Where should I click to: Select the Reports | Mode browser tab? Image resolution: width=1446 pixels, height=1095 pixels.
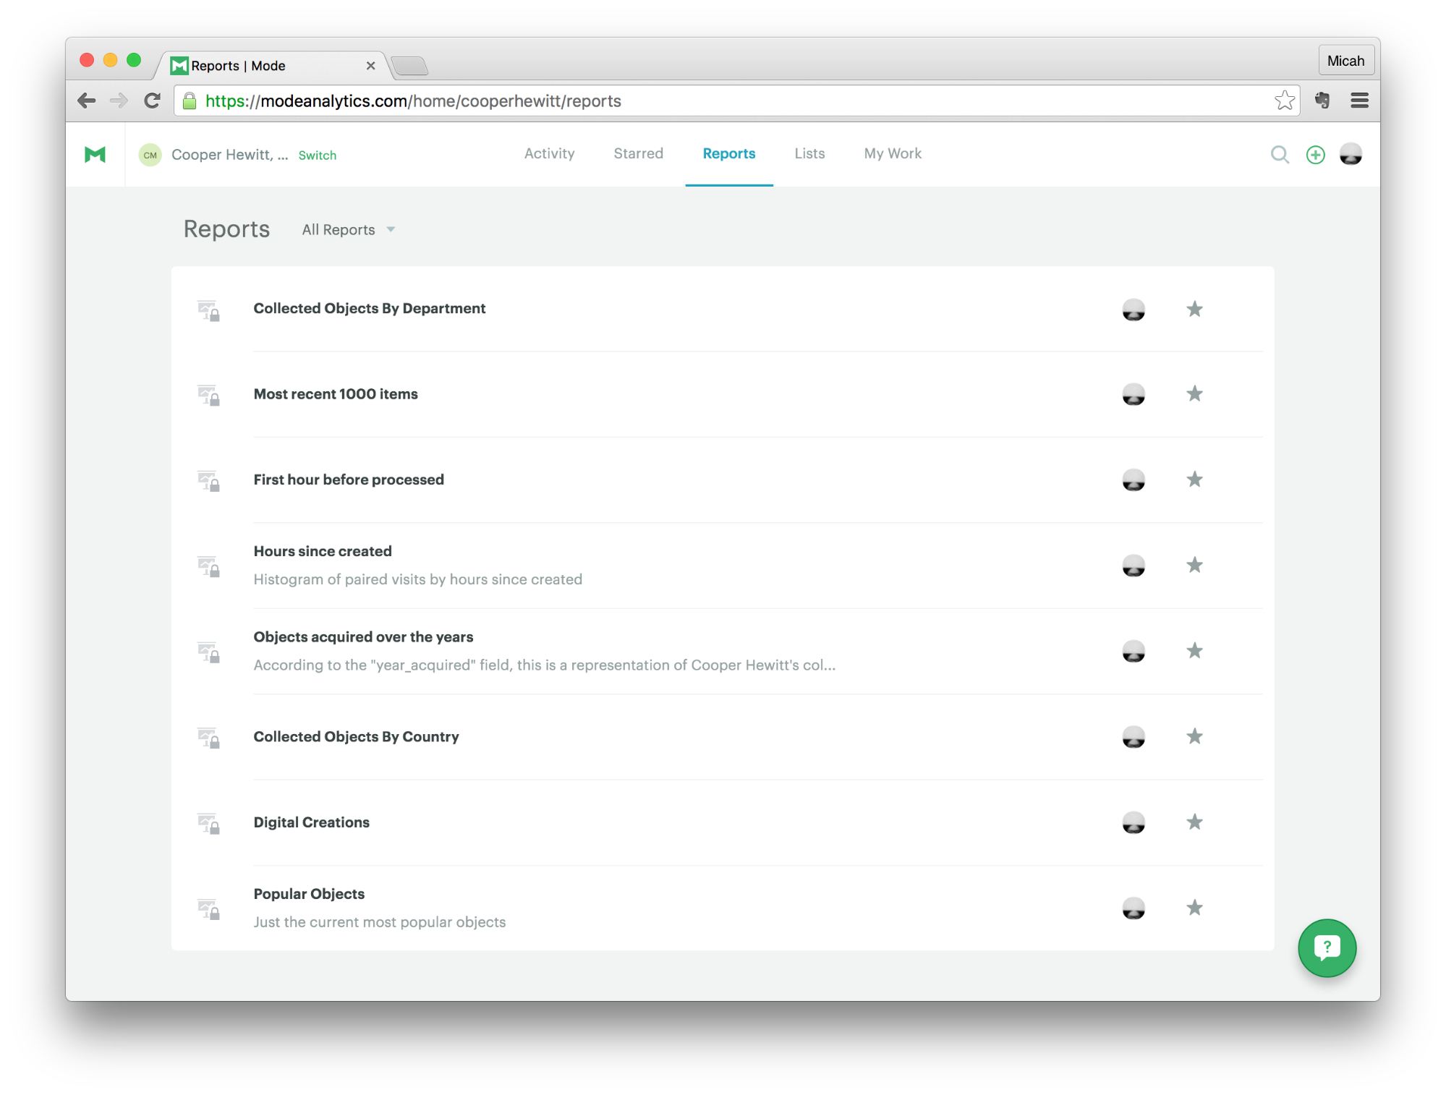(271, 66)
